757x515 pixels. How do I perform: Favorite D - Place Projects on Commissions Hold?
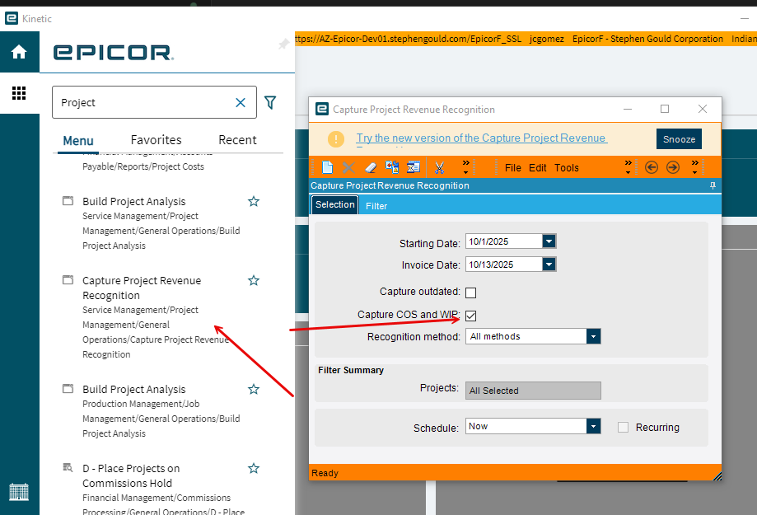[254, 469]
